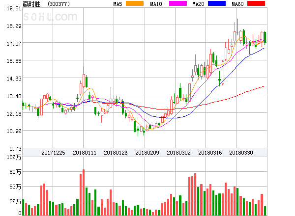Click the blue MA20 legend swatch
Image resolution: width=295 pixels, height=216 pixels.
[x=217, y=3]
